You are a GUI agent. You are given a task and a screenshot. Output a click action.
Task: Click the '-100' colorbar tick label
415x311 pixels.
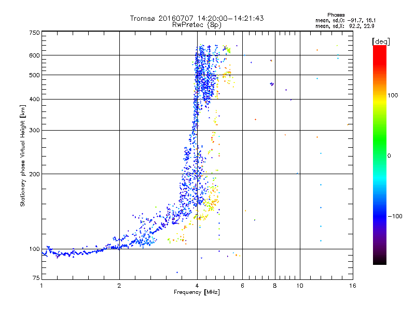pyautogui.click(x=395, y=216)
